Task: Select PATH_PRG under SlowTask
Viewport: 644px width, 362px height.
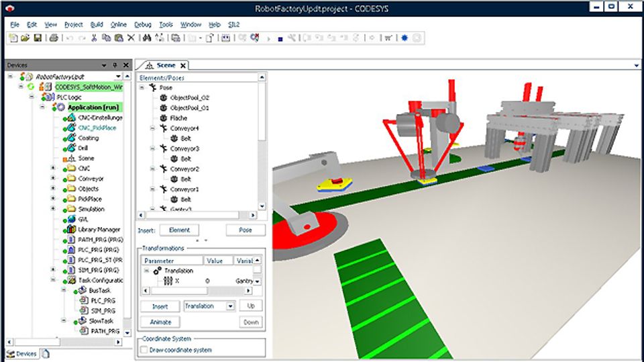Action: [105, 331]
